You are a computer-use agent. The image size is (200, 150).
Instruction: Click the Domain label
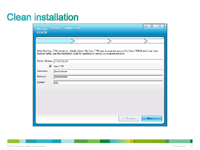tap(41, 82)
